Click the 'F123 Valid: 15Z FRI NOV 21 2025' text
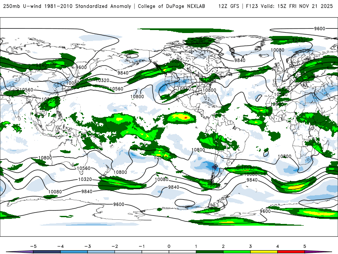The height and width of the screenshot is (254, 338). coord(289,6)
